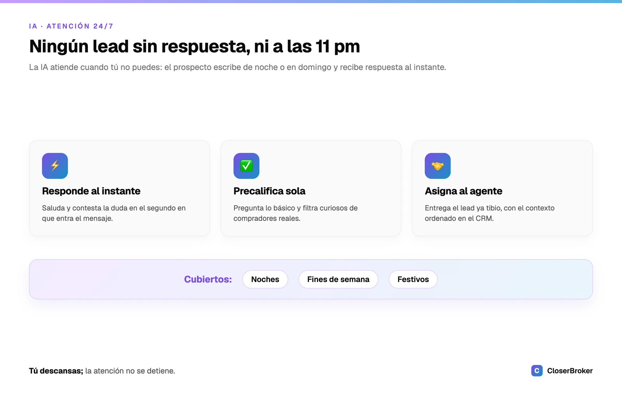Click the 'IA · ATENCIÓN 24/7' eyebrow text
The width and height of the screenshot is (622, 394).
[71, 26]
